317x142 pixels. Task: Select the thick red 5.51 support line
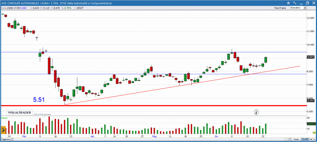pos(154,106)
